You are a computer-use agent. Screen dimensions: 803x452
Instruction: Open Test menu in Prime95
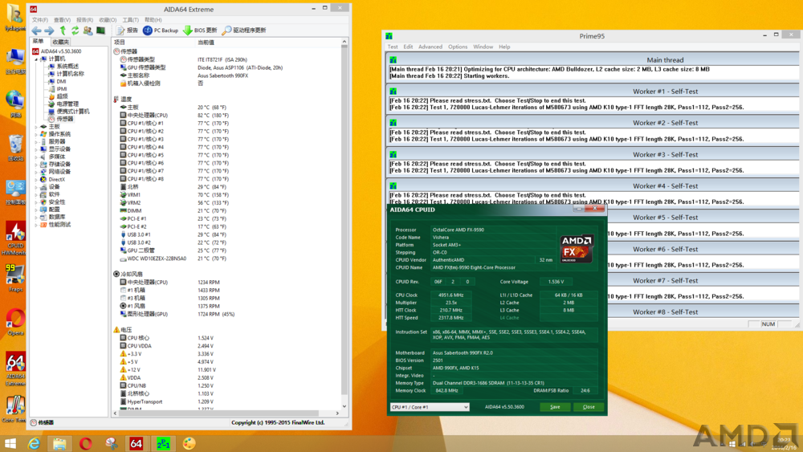393,47
